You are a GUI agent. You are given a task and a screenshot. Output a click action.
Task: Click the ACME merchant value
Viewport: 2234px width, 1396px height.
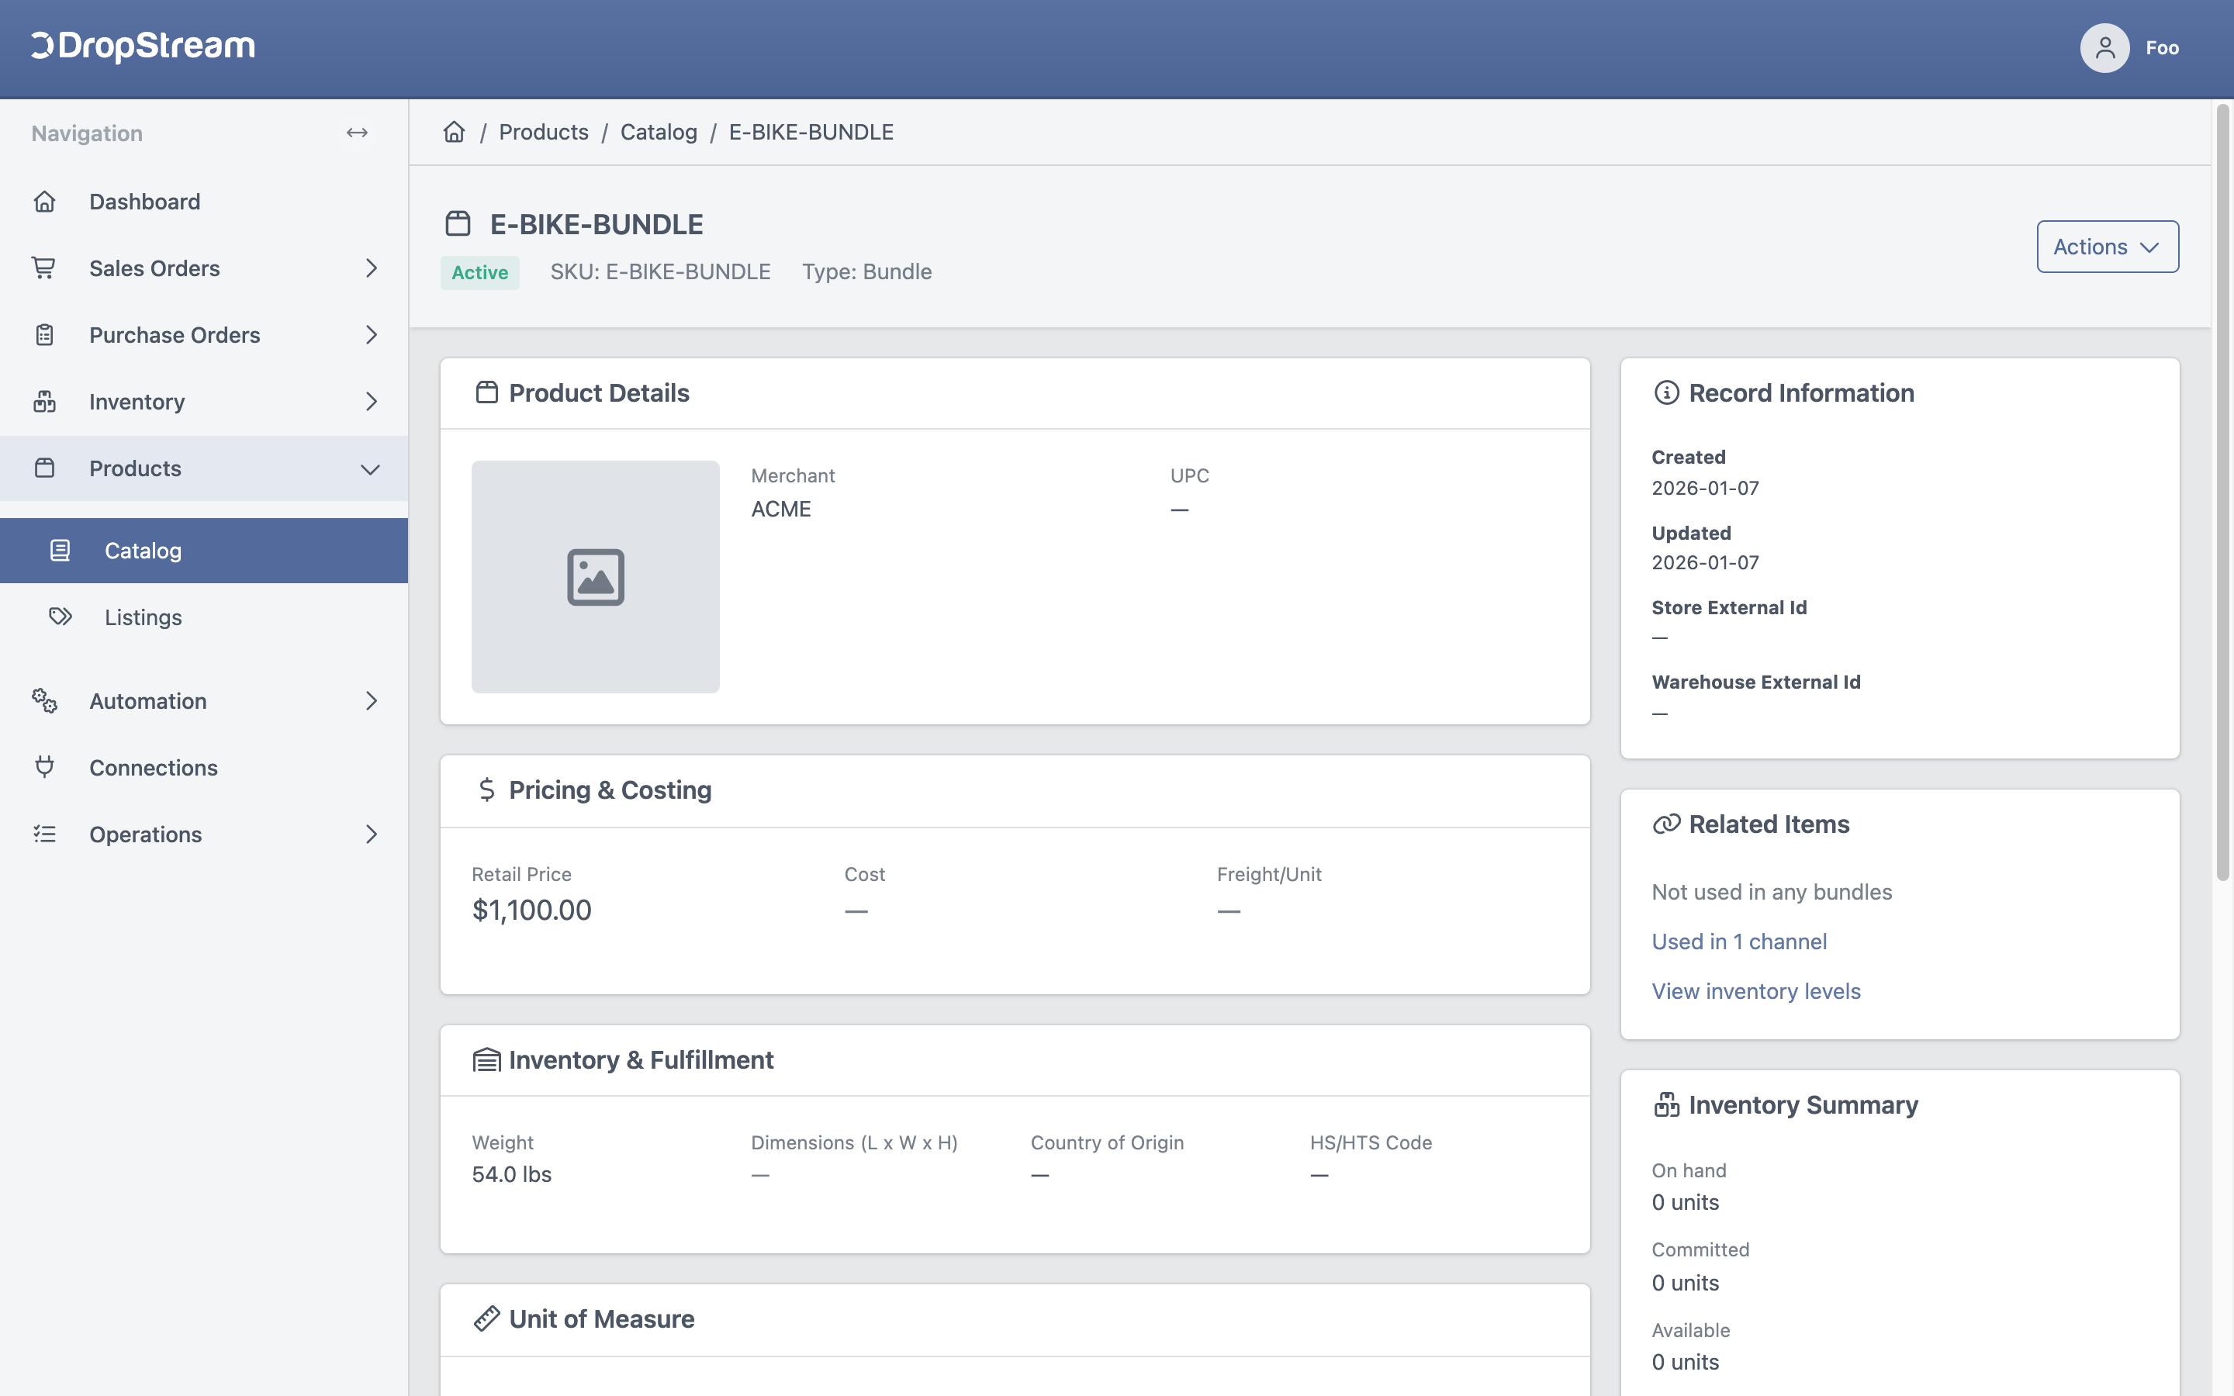781,509
